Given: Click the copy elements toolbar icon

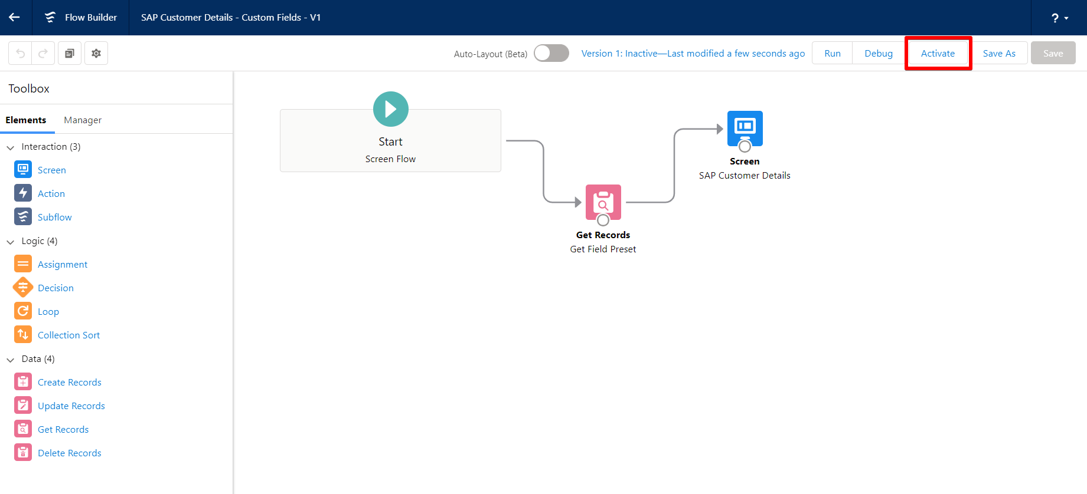Looking at the screenshot, I should tap(70, 53).
